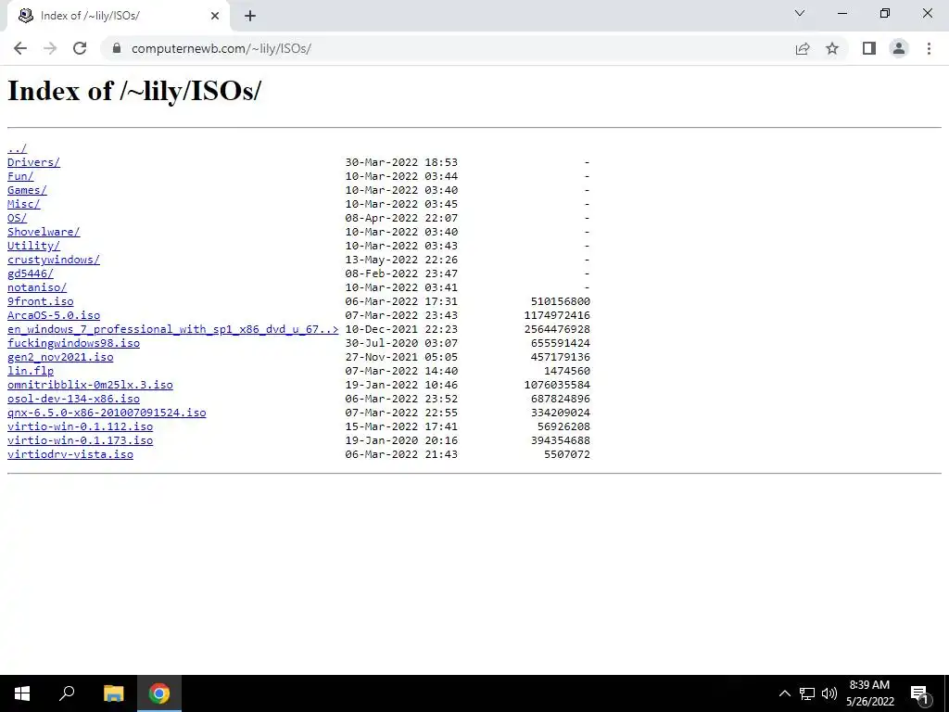
Task: Open the Fun/ folder
Action: [20, 176]
